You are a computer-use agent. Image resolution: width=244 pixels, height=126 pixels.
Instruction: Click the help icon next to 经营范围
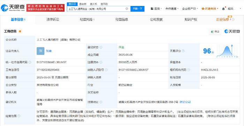(x=19, y=116)
